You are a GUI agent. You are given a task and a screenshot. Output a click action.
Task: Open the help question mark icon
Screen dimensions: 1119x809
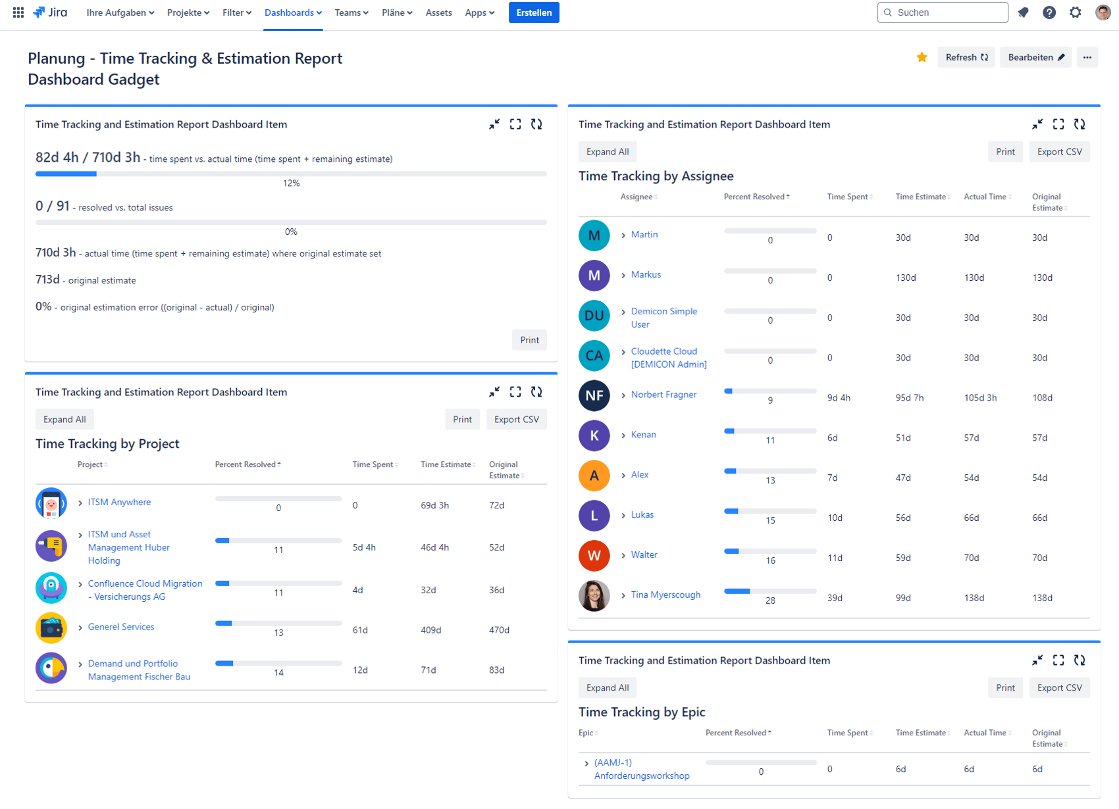tap(1049, 12)
